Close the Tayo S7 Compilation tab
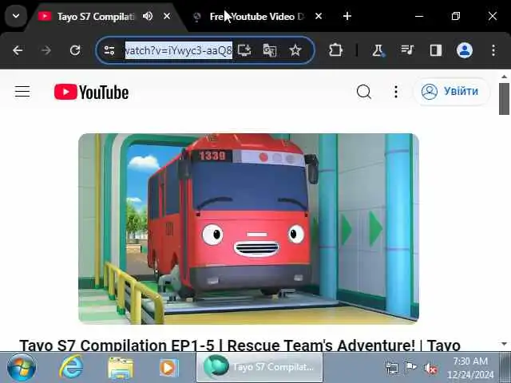 pyautogui.click(x=167, y=16)
